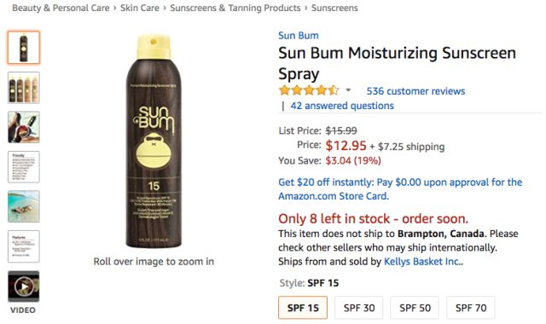Go to Skin Care breadcrumb
The height and width of the screenshot is (324, 546).
click(x=140, y=8)
